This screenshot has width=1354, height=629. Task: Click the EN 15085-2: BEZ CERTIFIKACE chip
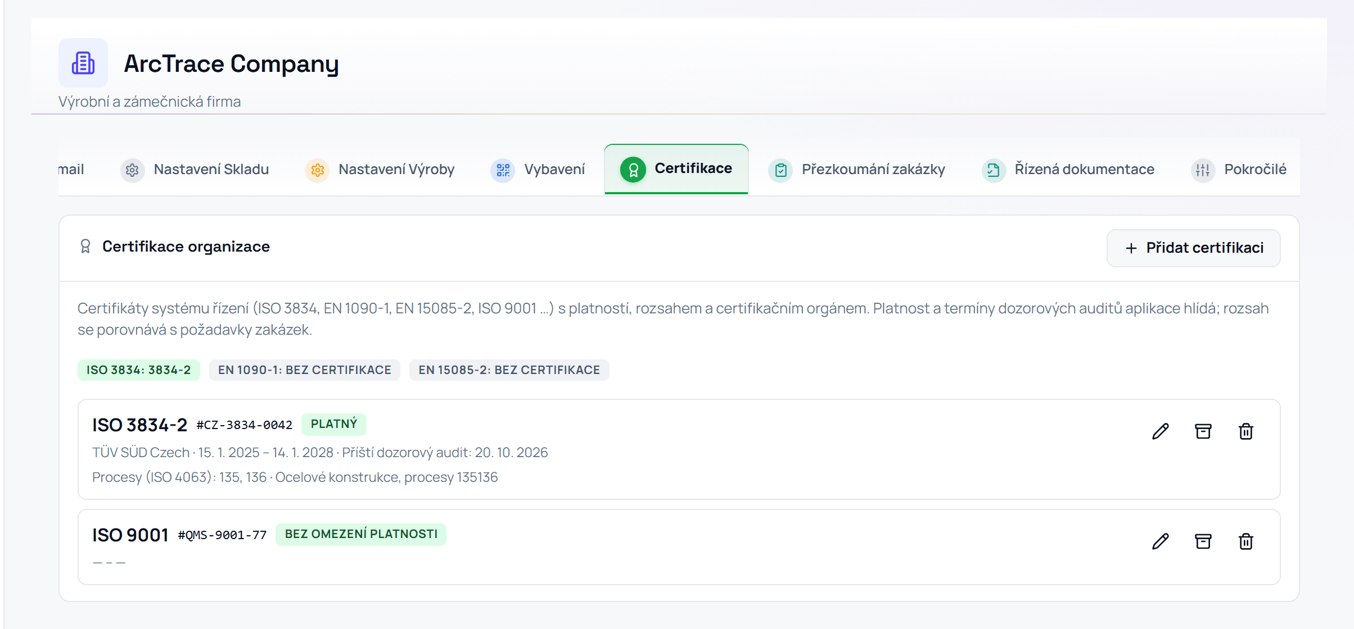(509, 370)
